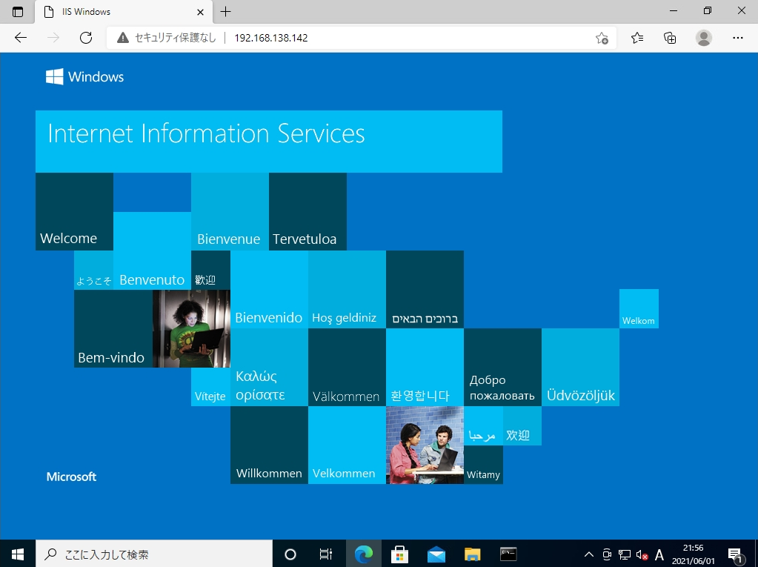Open the user profile menu
The image size is (758, 567).
pyautogui.click(x=704, y=38)
